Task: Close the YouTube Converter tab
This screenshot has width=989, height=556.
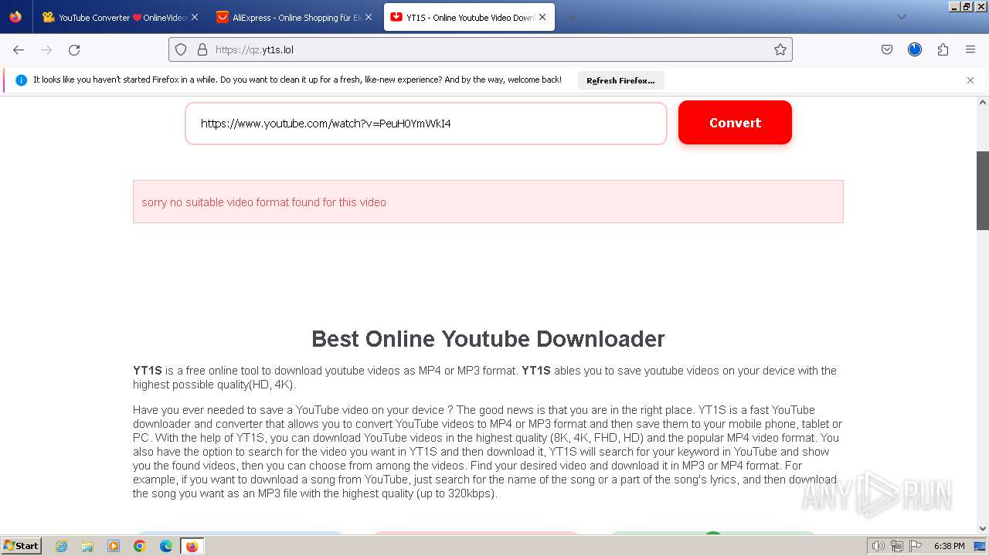Action: pyautogui.click(x=194, y=17)
